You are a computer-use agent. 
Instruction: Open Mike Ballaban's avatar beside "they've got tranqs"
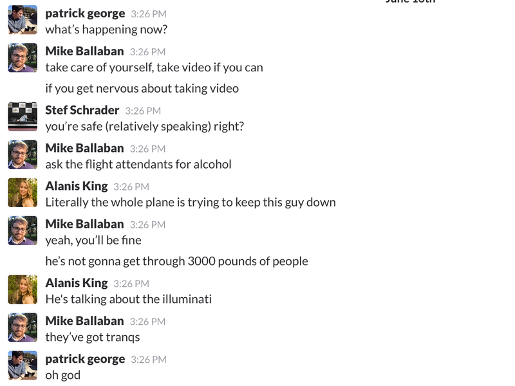pyautogui.click(x=23, y=327)
